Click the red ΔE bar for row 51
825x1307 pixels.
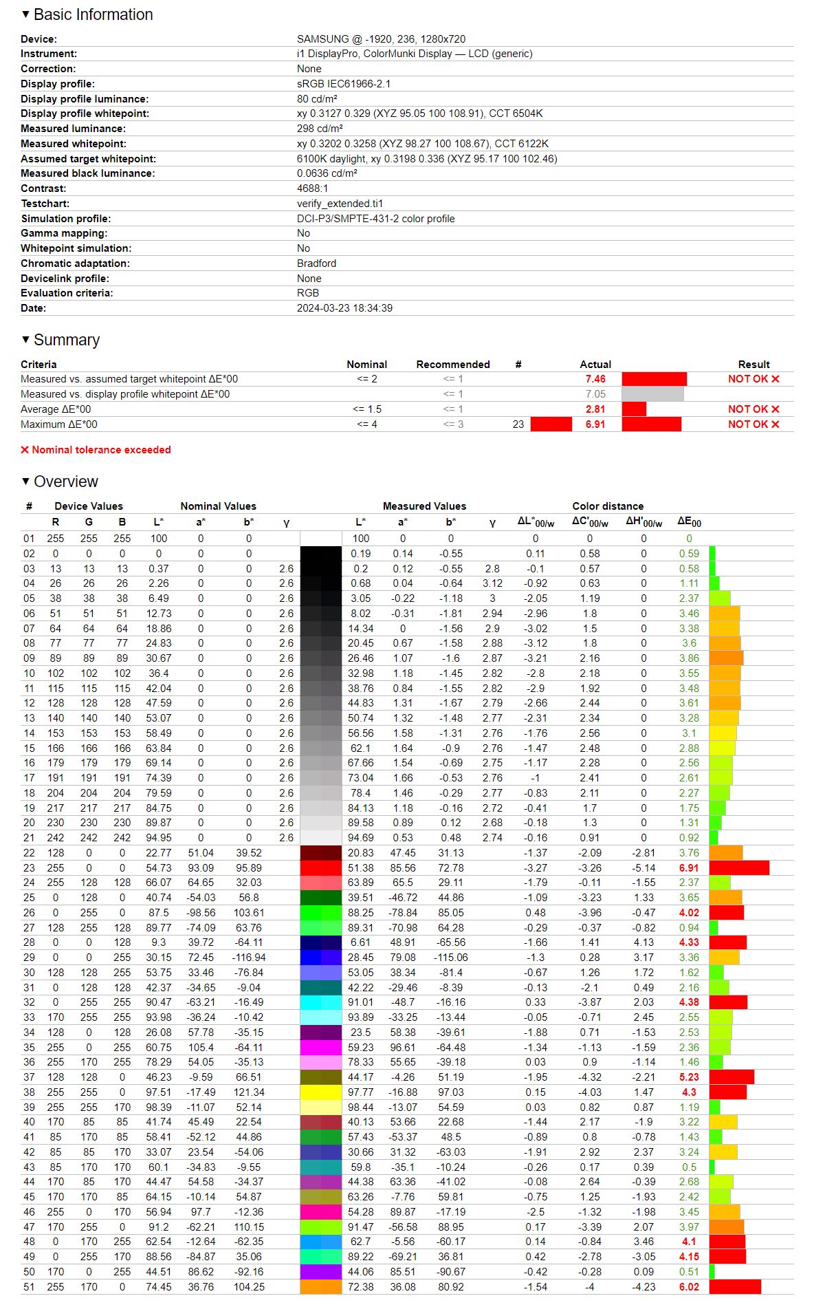tap(735, 1287)
